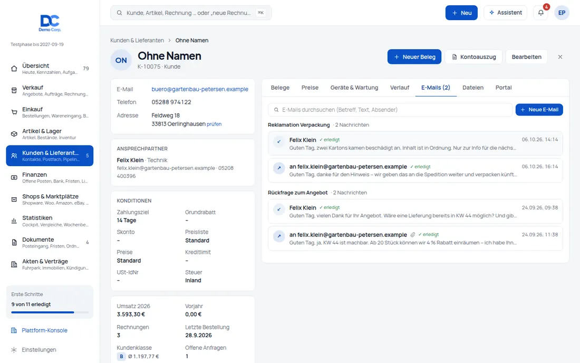Open the sent reply from 24.09.26, 11:38

415,238
